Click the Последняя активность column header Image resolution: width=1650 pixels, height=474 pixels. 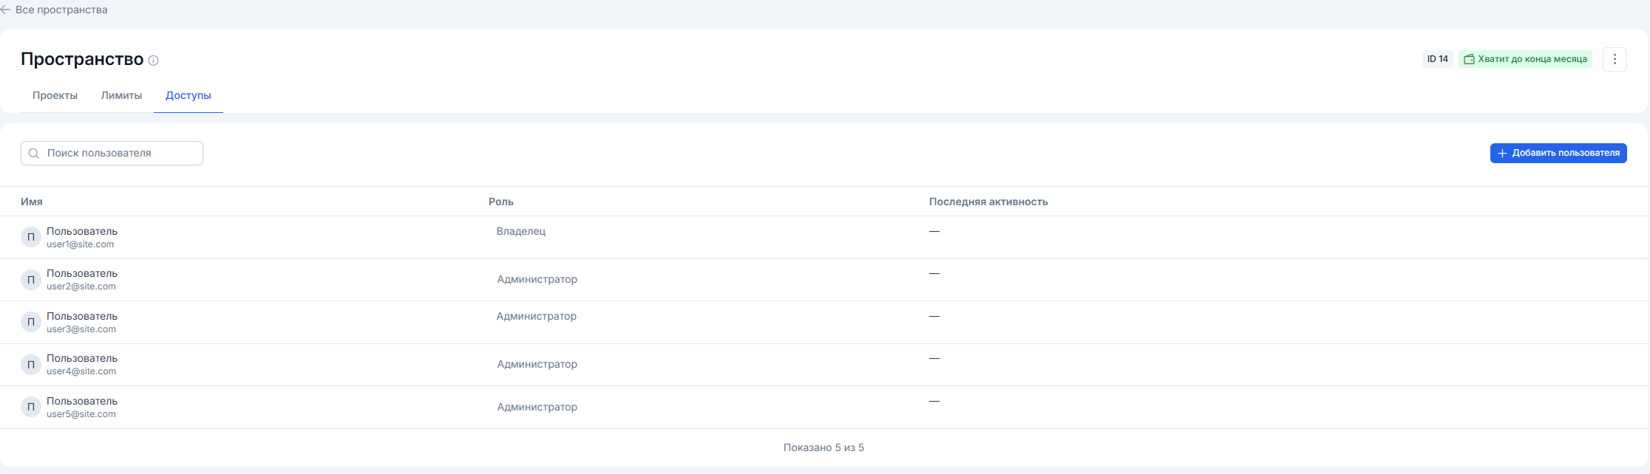988,202
